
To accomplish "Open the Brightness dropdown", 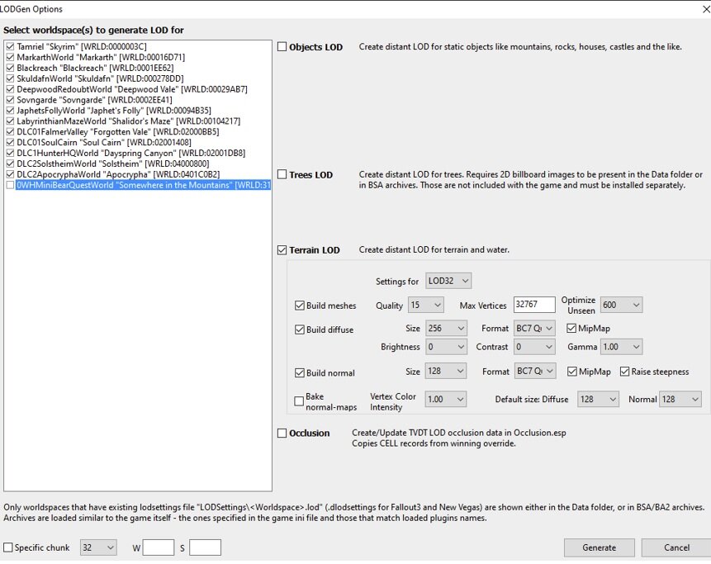I will (446, 347).
